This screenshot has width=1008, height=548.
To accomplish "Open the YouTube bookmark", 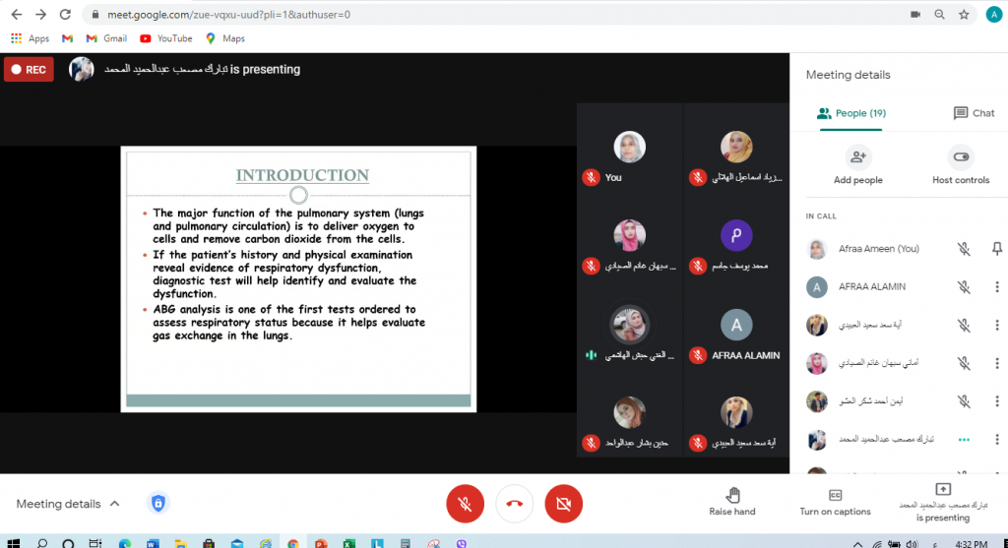I will click(x=165, y=38).
